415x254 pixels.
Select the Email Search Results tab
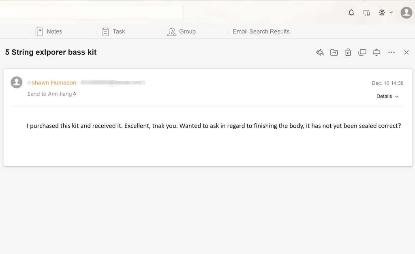(x=261, y=31)
